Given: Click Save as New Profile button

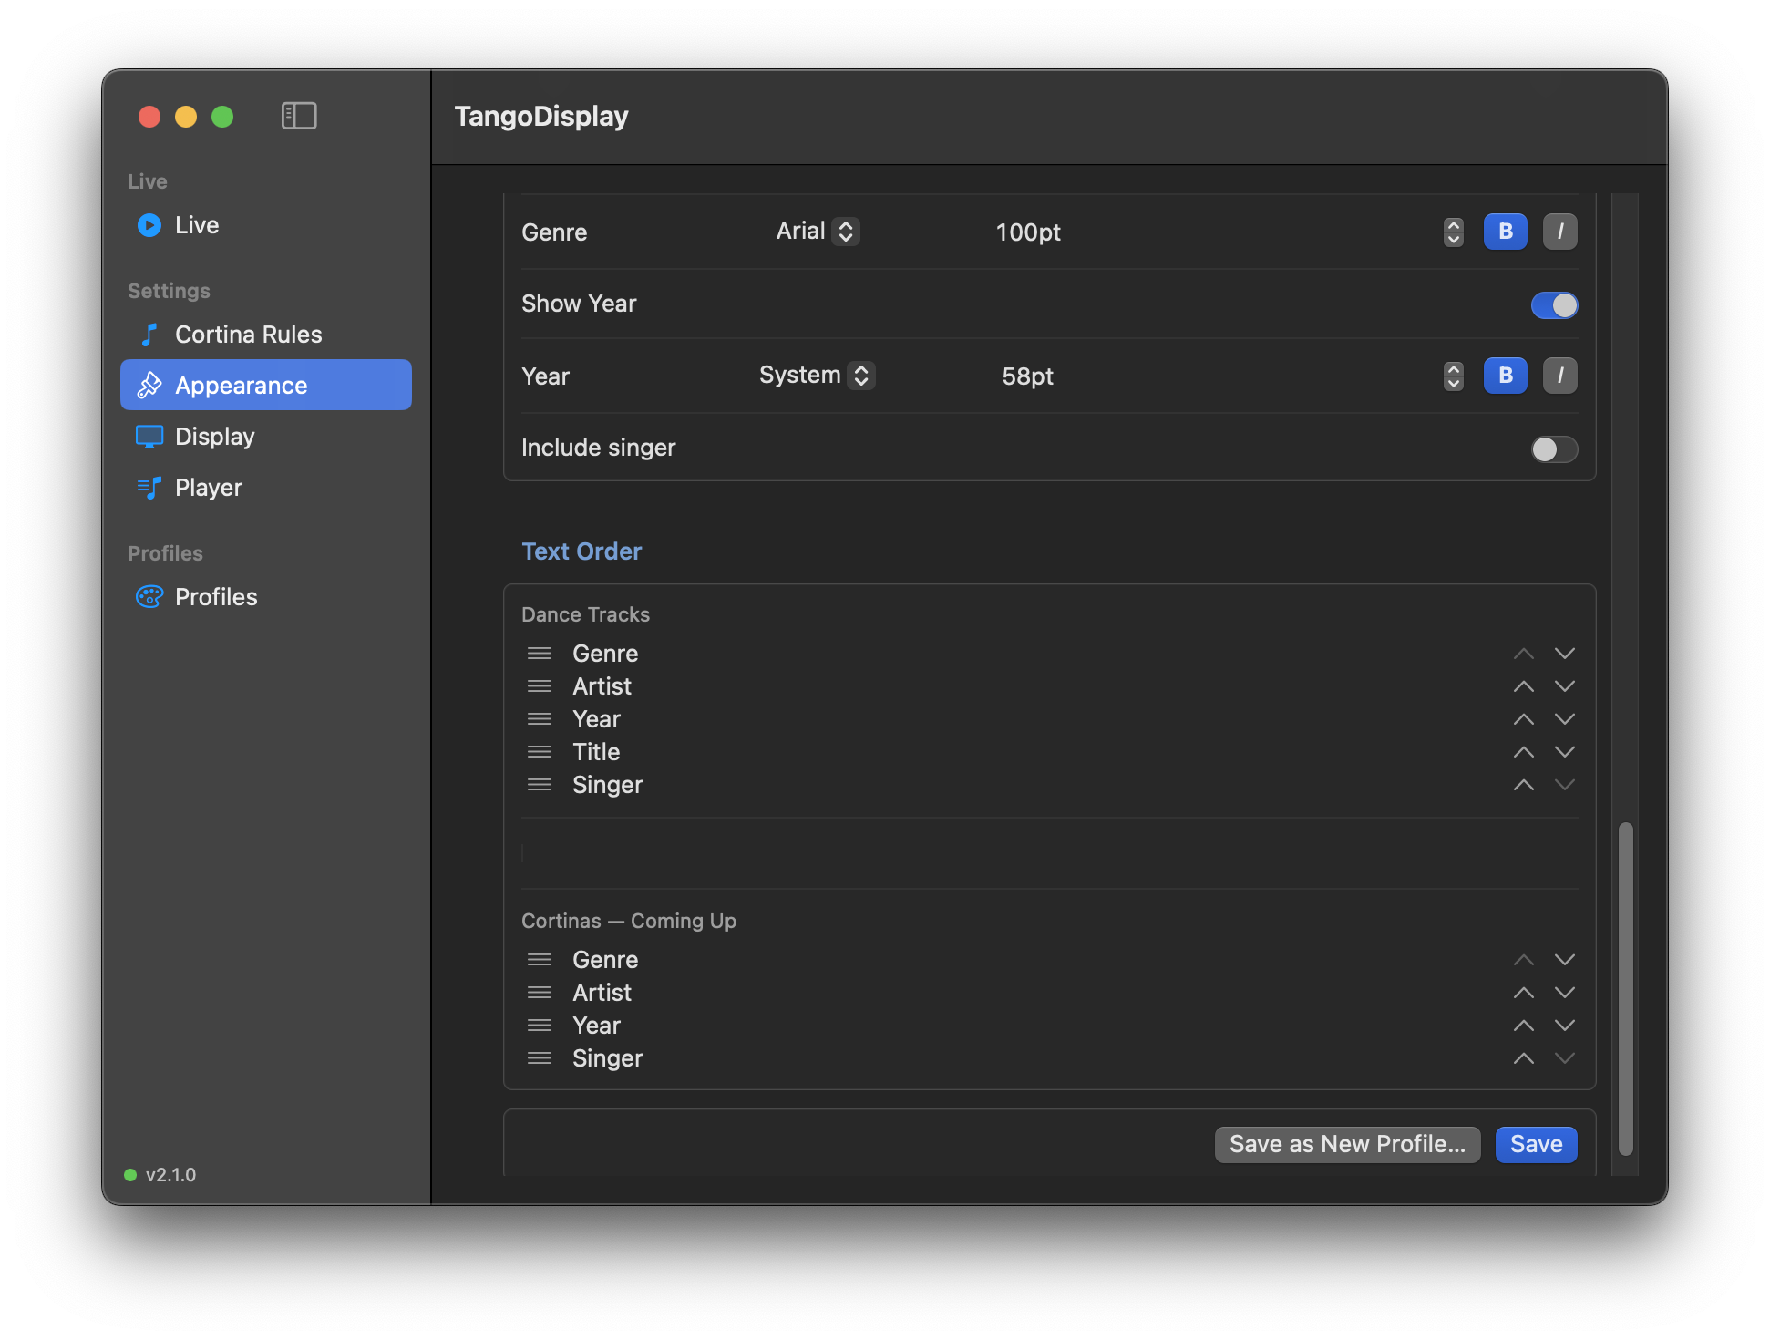Looking at the screenshot, I should tap(1347, 1144).
